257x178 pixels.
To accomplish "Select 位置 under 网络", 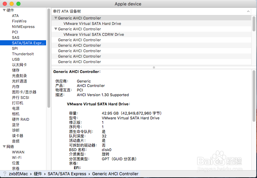I will pyautogui.click(x=16, y=163).
